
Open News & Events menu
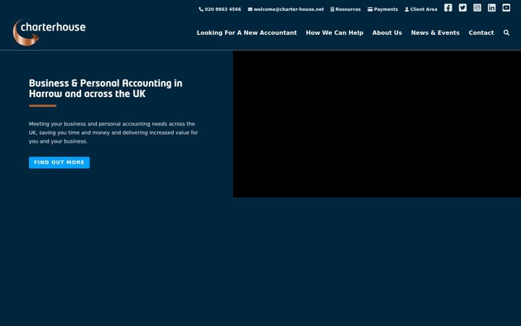click(436, 33)
